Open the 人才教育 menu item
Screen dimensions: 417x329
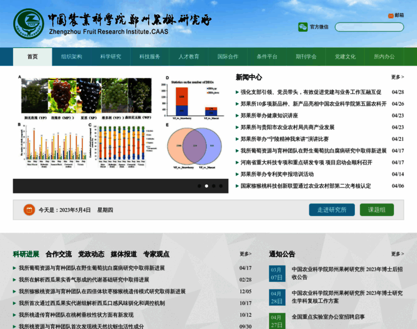[189, 56]
